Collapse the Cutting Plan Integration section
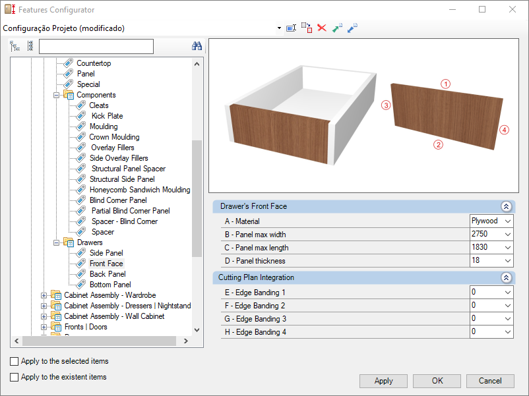This screenshot has height=396, width=529. point(506,277)
